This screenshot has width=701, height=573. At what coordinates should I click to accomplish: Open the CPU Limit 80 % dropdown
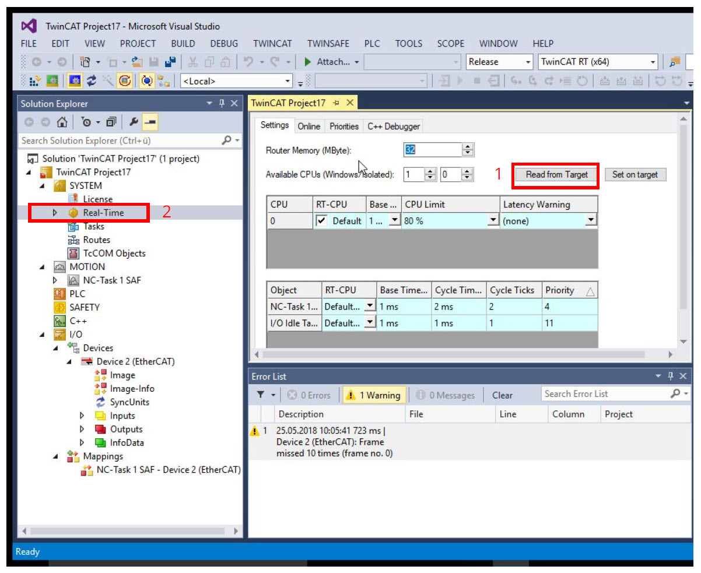pos(493,221)
